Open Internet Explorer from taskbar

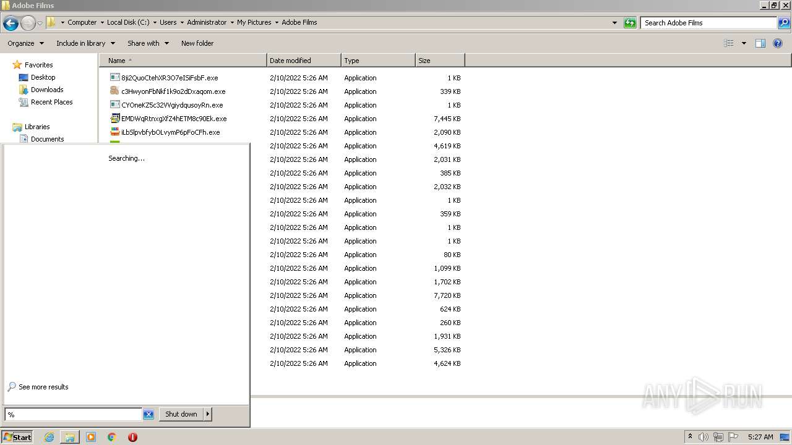tap(49, 437)
